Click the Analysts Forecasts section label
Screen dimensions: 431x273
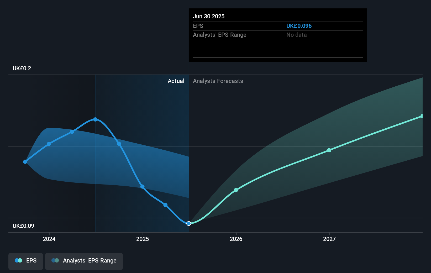pyautogui.click(x=218, y=81)
